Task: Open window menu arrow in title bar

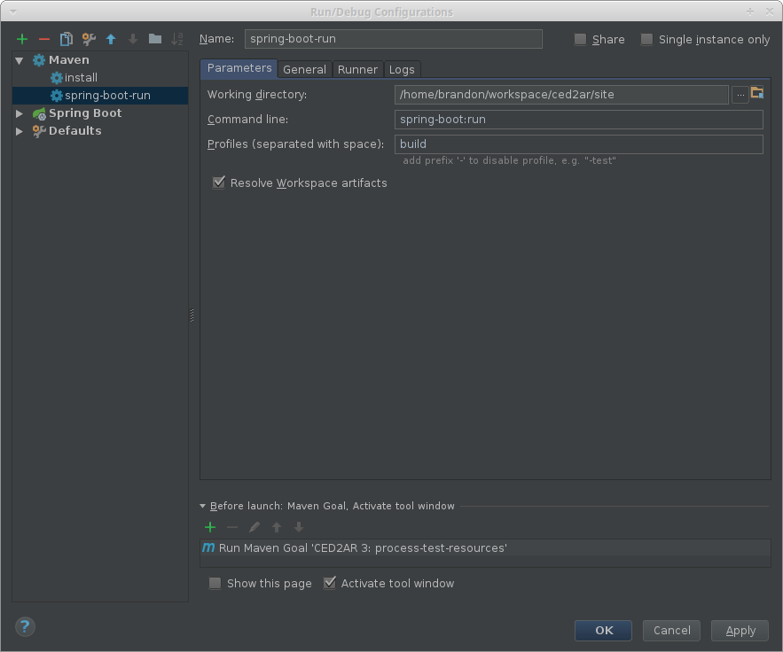Action: (x=13, y=12)
